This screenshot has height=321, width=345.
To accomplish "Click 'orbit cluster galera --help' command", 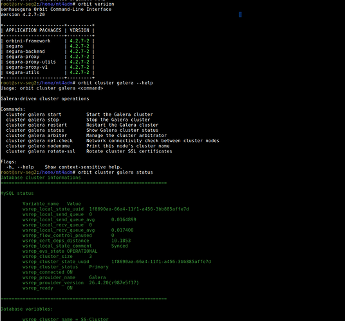I will (115, 83).
